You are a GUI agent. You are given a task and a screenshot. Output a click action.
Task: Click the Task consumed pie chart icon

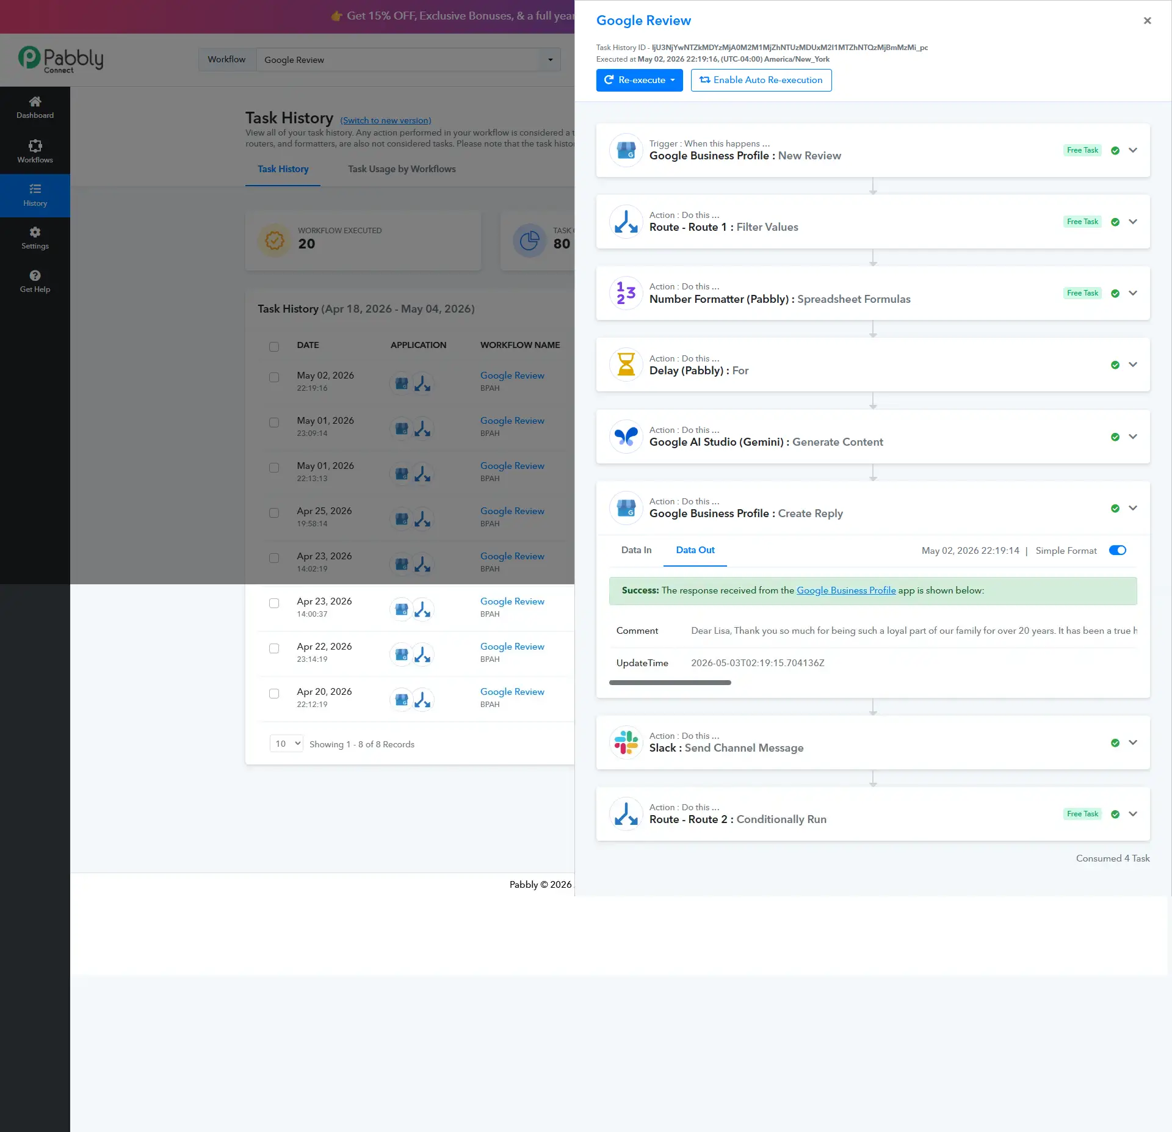pyautogui.click(x=529, y=241)
